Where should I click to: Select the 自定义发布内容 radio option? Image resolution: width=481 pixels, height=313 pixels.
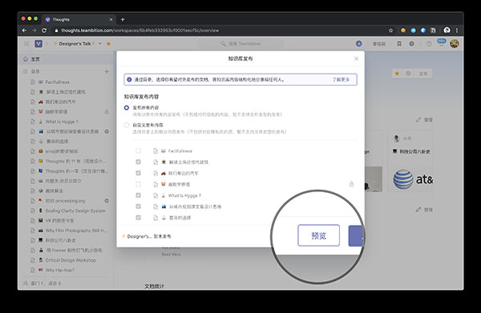point(127,125)
